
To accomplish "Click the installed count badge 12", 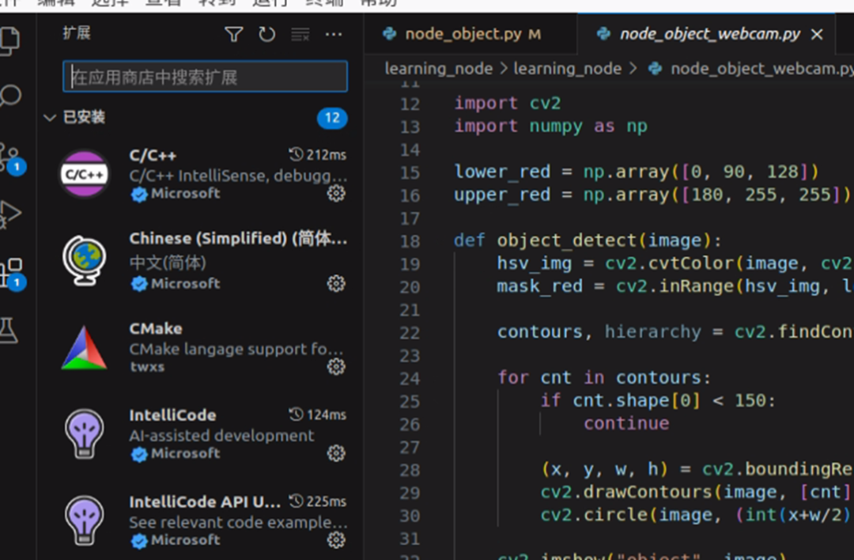I will pyautogui.click(x=332, y=118).
